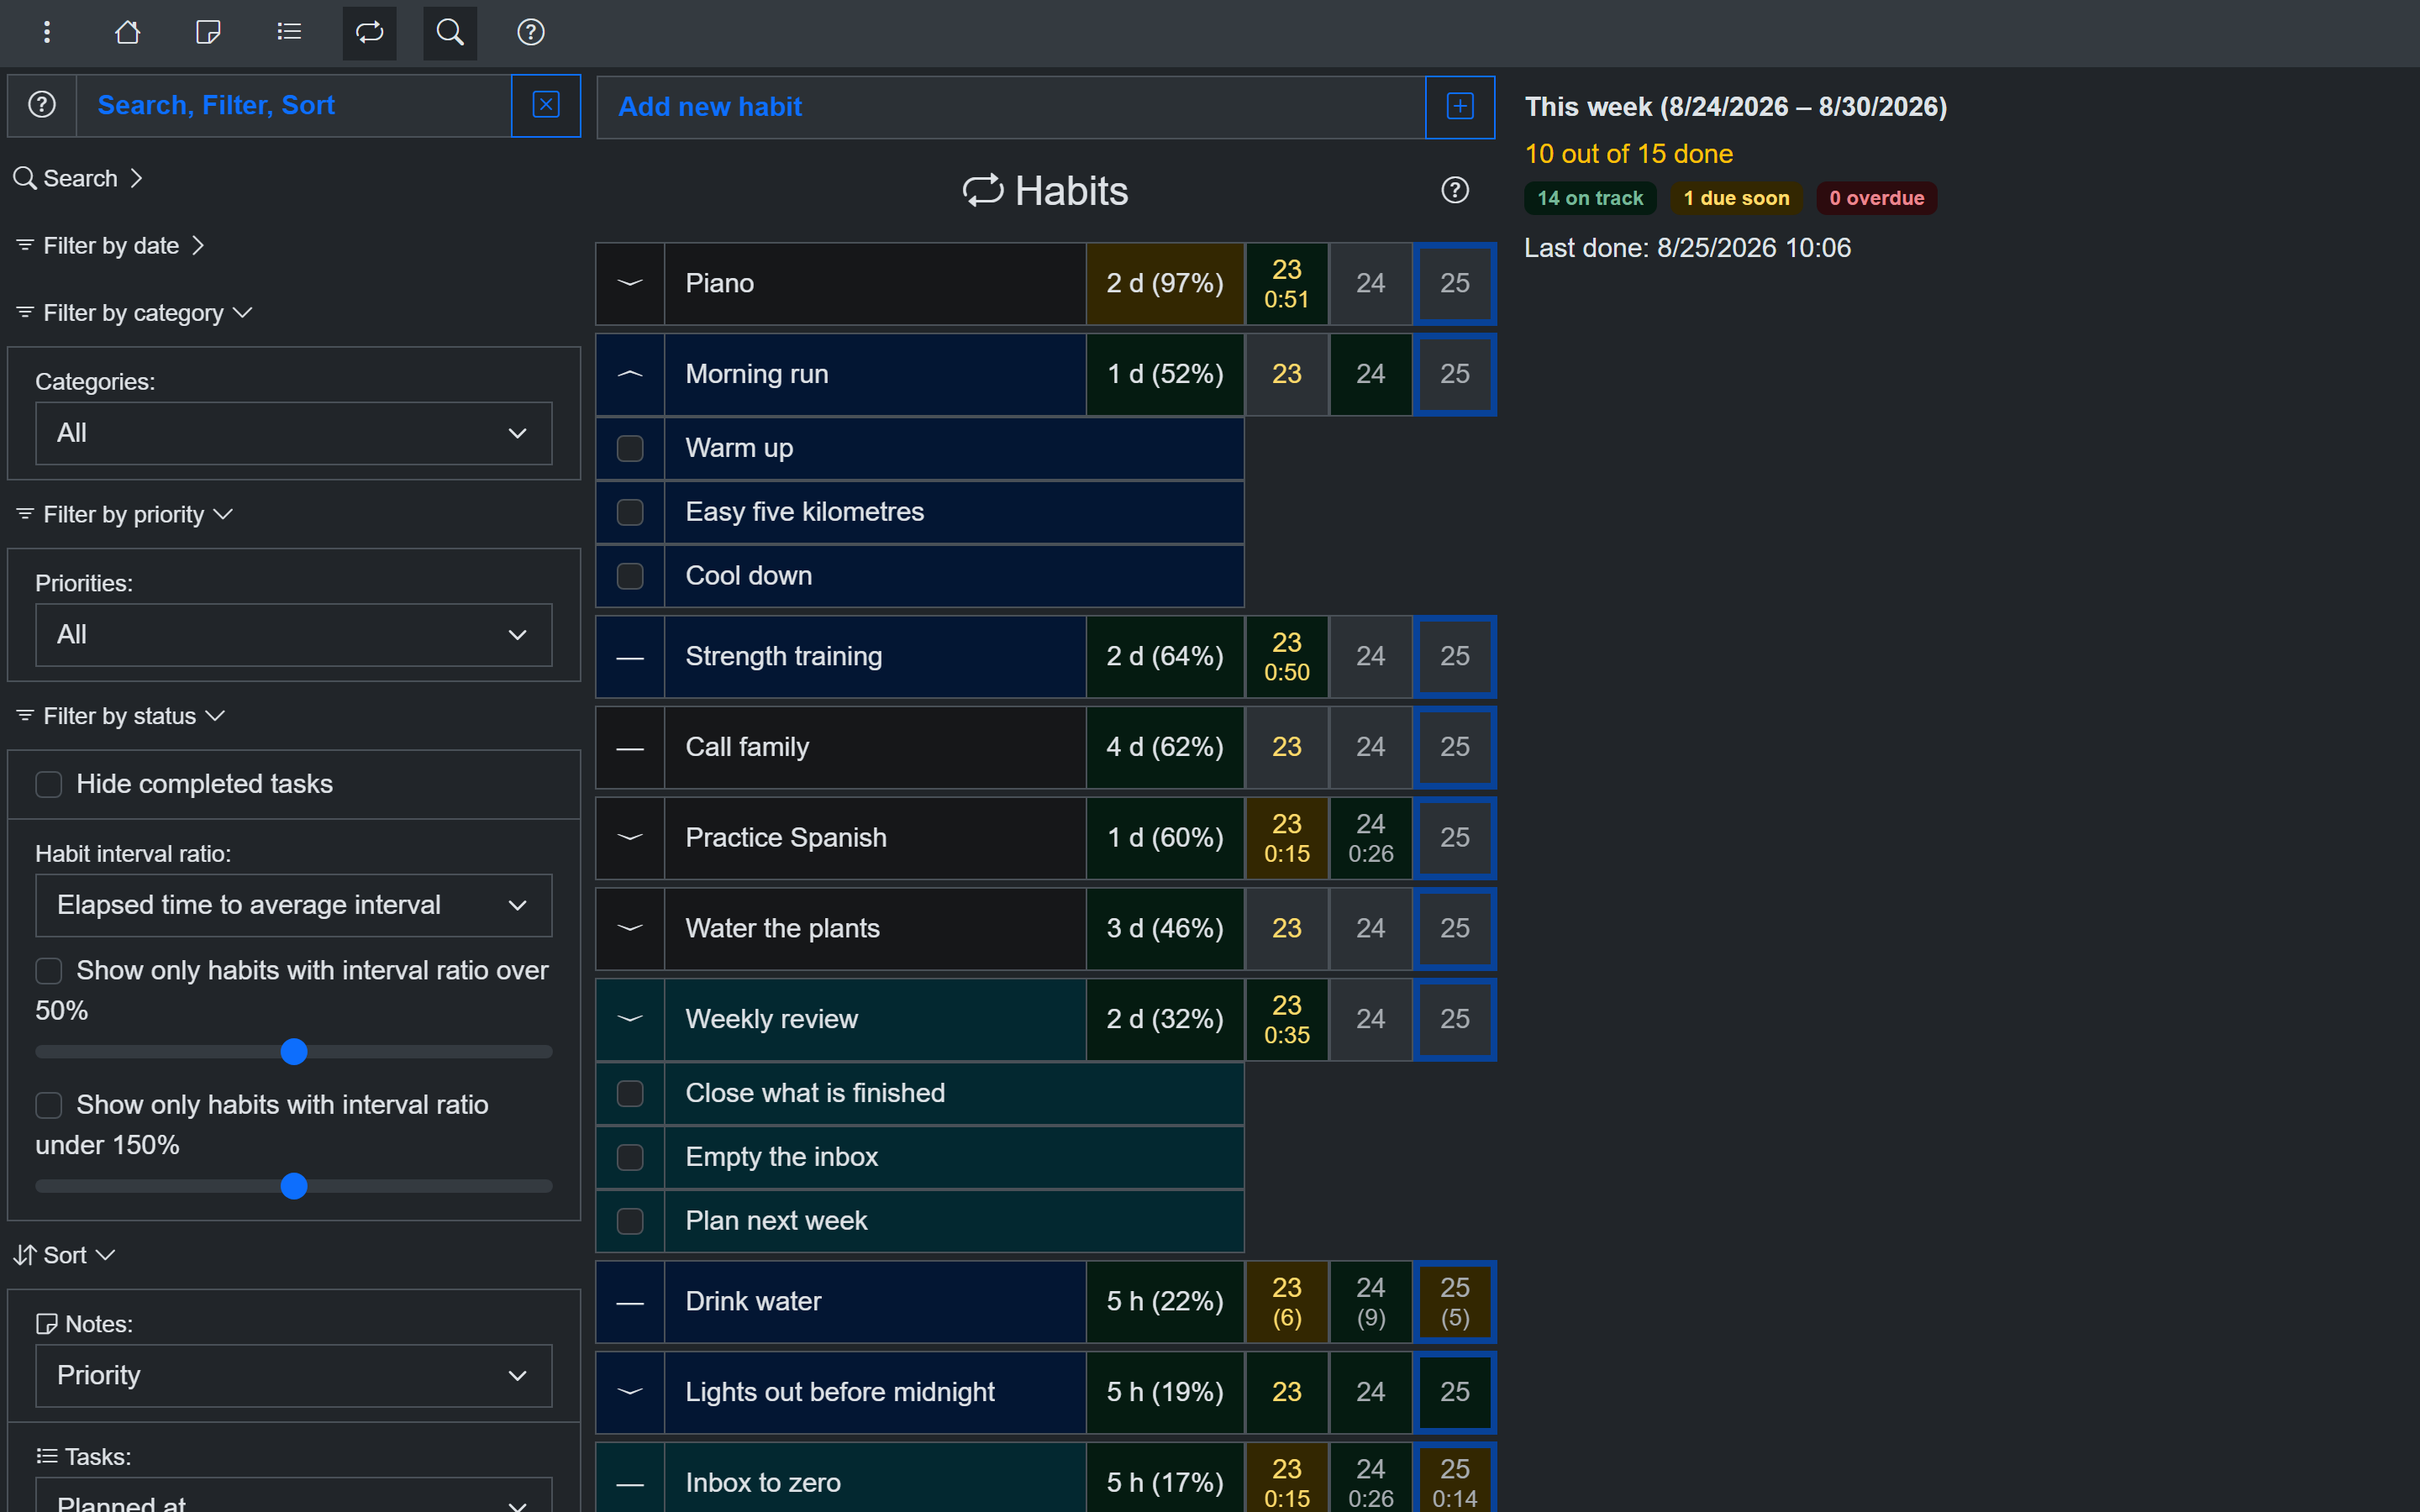
Task: Click Weekly review 2 d (32%) interval
Action: pyautogui.click(x=1165, y=1019)
